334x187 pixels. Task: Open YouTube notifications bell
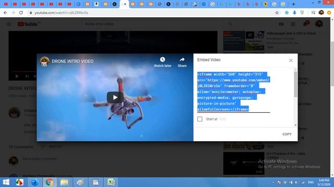click(x=306, y=23)
